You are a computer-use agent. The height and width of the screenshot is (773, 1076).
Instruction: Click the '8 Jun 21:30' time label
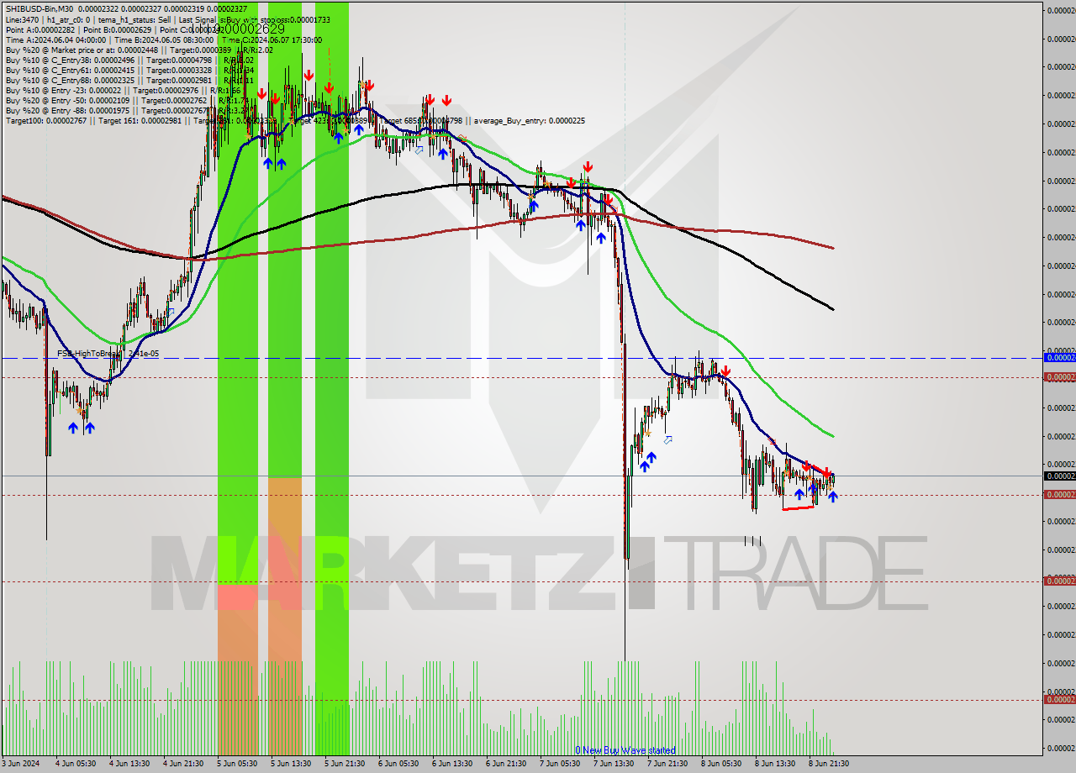click(x=829, y=764)
